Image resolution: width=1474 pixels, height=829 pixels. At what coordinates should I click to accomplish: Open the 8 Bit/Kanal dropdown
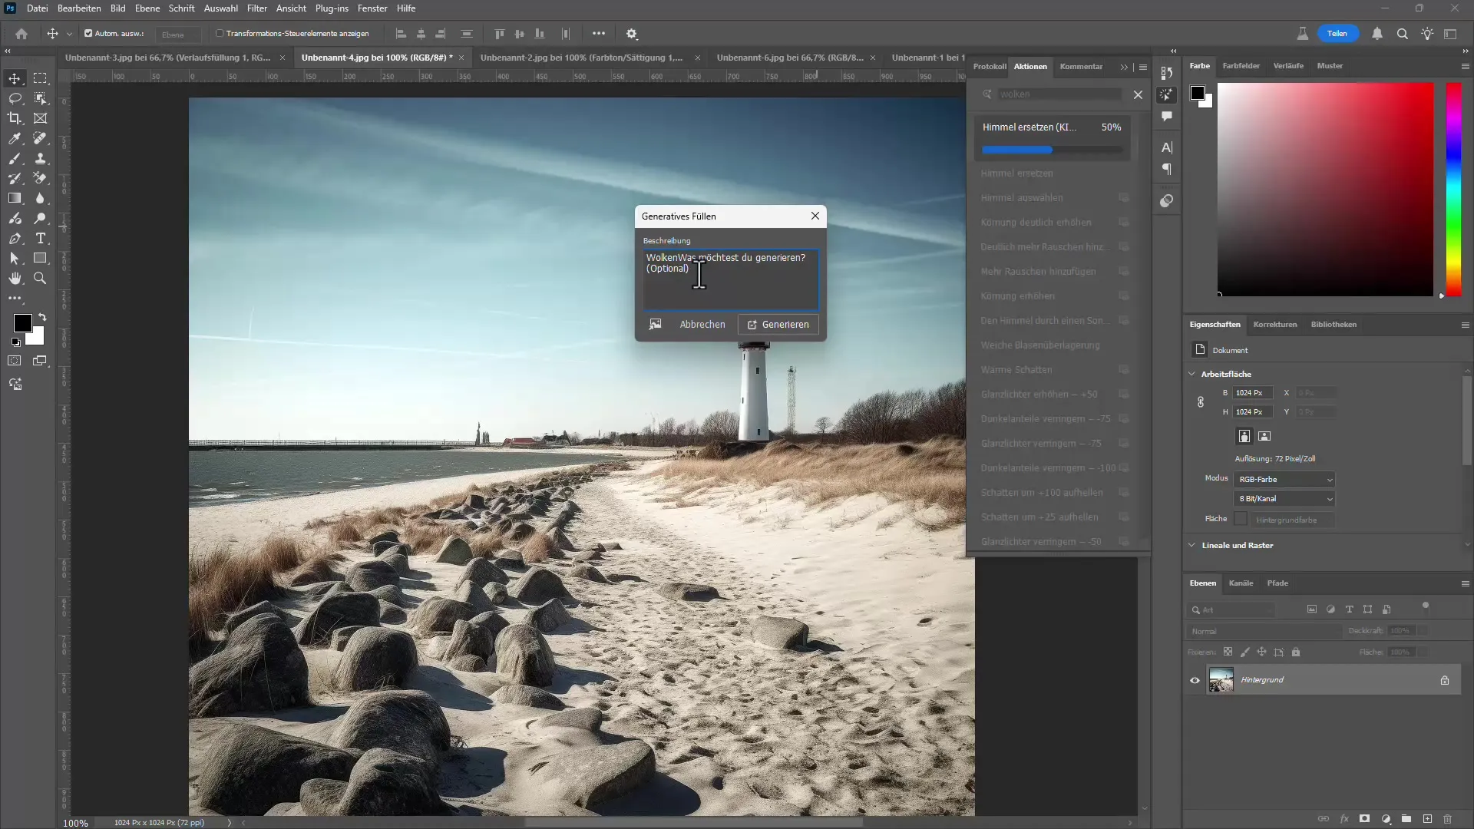click(1284, 499)
